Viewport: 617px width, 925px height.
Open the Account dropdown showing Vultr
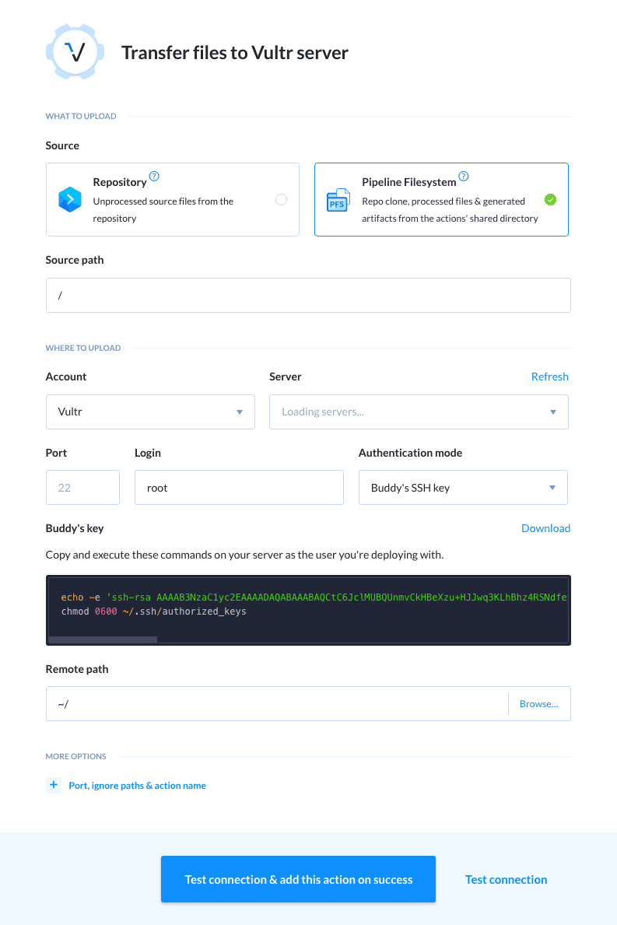pyautogui.click(x=150, y=412)
